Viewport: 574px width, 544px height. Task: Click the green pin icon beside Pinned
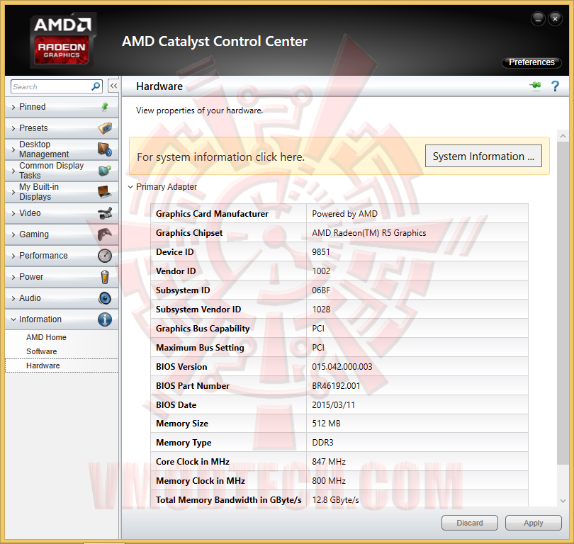pos(105,107)
